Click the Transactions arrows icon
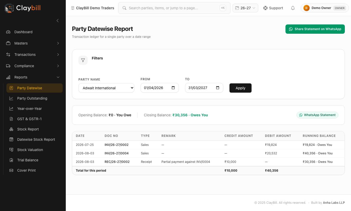This screenshot has width=351, height=211. (x=8, y=55)
